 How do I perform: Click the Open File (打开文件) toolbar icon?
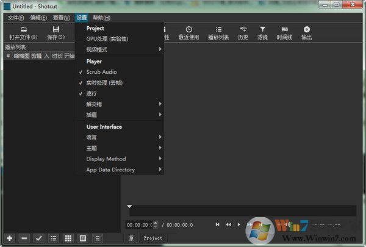pyautogui.click(x=23, y=32)
